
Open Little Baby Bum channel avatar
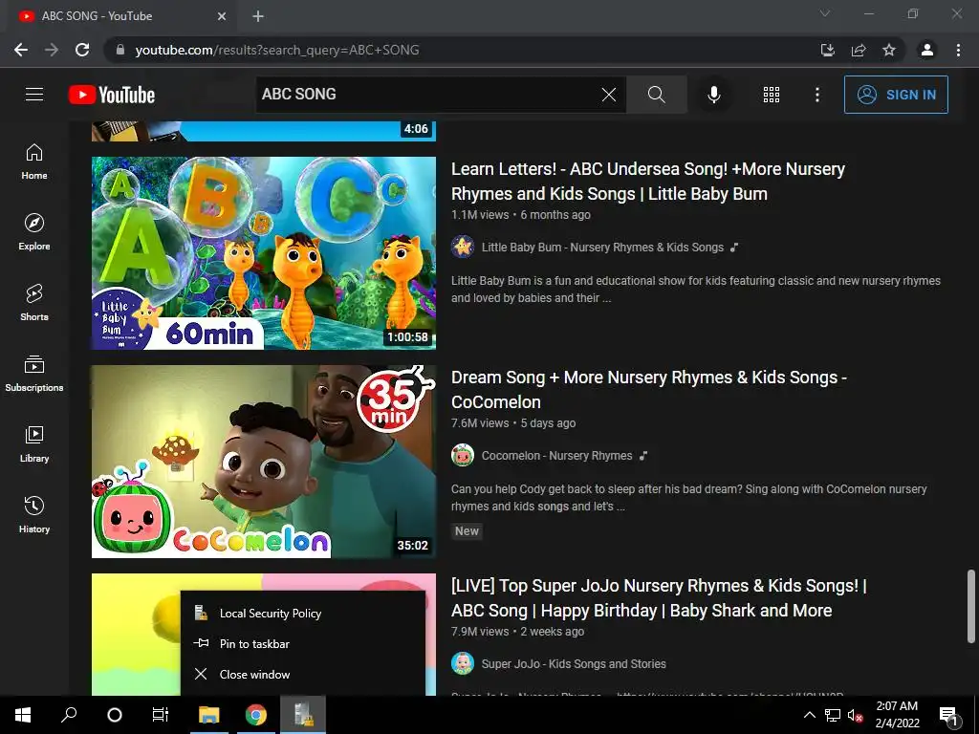click(x=463, y=248)
